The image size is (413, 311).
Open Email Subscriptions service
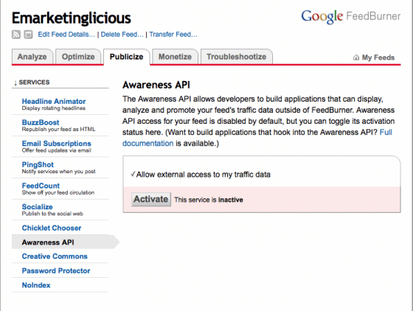coord(56,144)
